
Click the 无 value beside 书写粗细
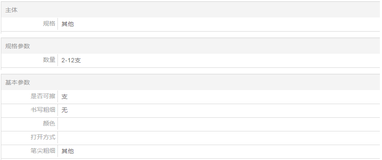tap(64, 111)
